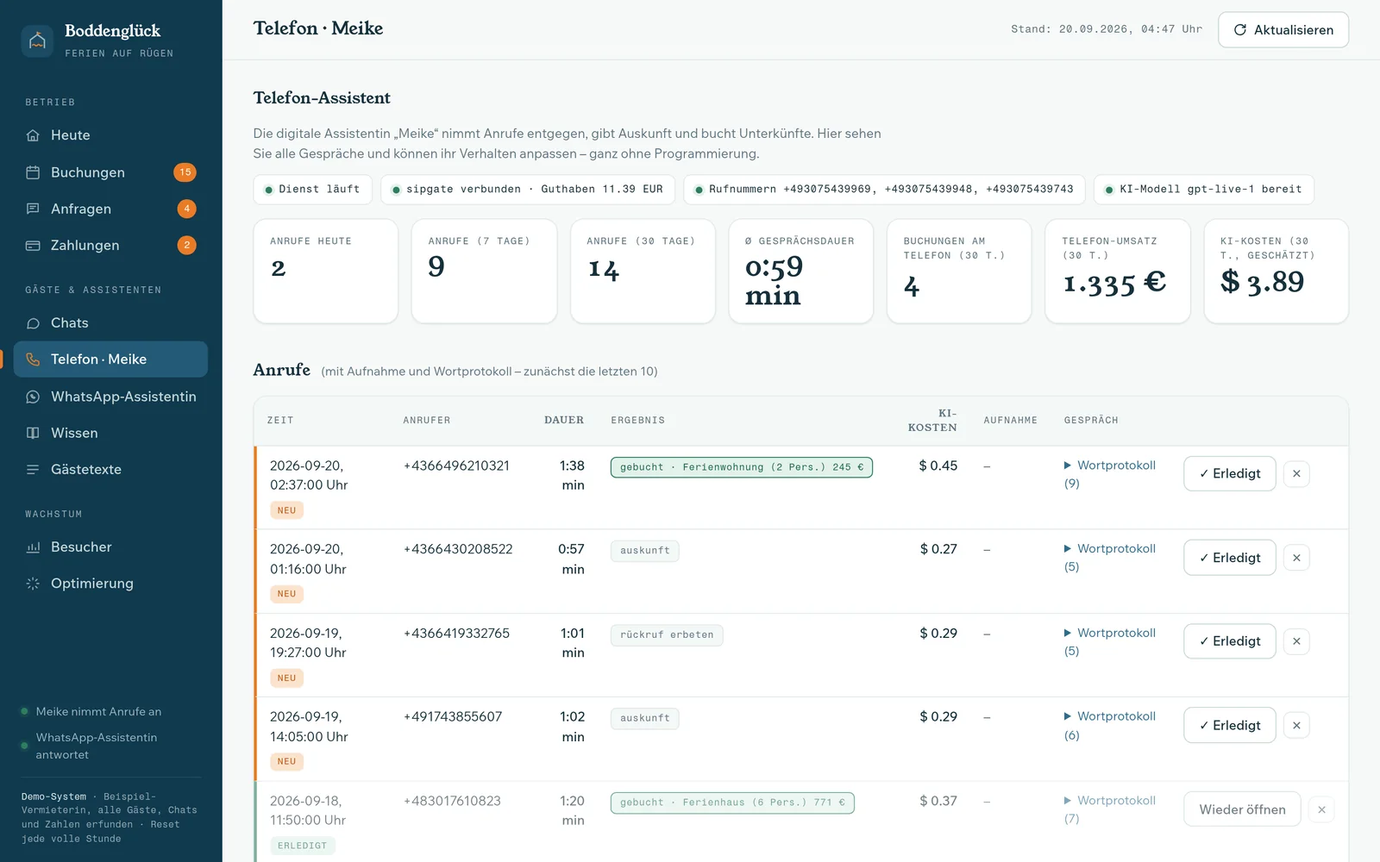Expand Wortprotokoll (6) for the 14:05:00 call

point(1110,726)
